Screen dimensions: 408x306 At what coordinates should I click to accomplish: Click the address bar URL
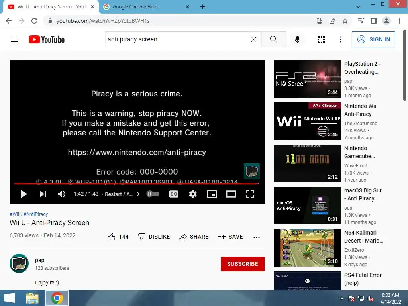103,21
